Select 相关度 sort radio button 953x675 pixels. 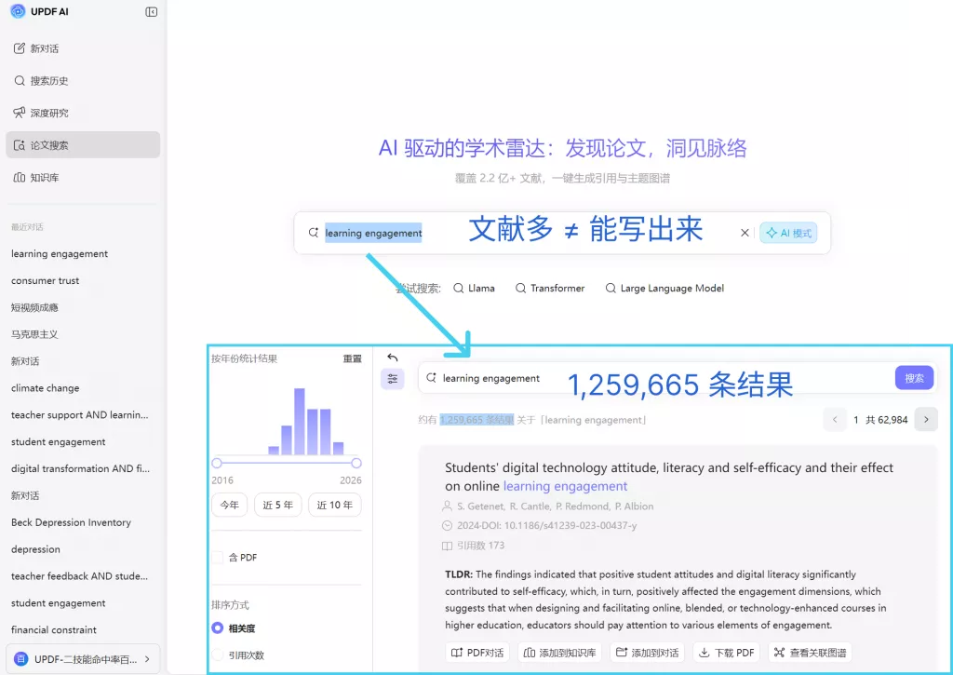(218, 628)
